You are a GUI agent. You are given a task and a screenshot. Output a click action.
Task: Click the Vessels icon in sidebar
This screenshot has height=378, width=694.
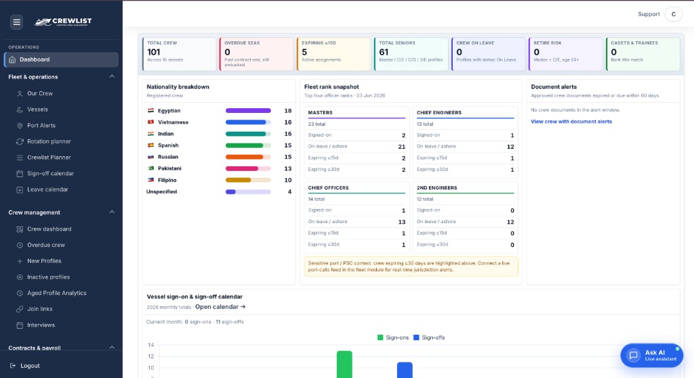[20, 110]
